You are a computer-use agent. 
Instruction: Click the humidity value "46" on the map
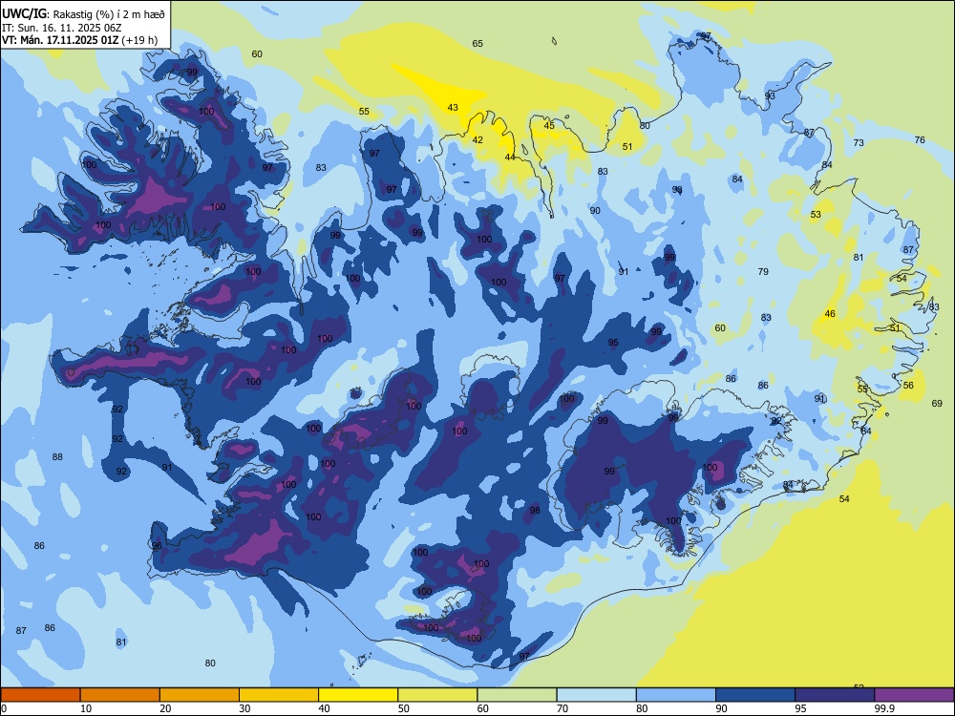(x=830, y=314)
